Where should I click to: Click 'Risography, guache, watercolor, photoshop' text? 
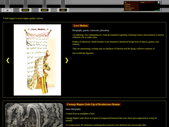(x=91, y=30)
